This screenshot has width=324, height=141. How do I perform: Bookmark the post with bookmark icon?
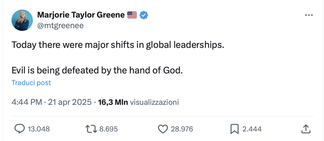pos(234,129)
